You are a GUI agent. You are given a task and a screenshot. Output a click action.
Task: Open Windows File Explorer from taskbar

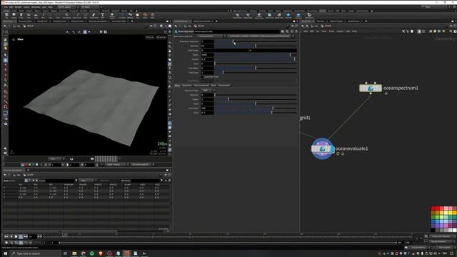point(74,253)
